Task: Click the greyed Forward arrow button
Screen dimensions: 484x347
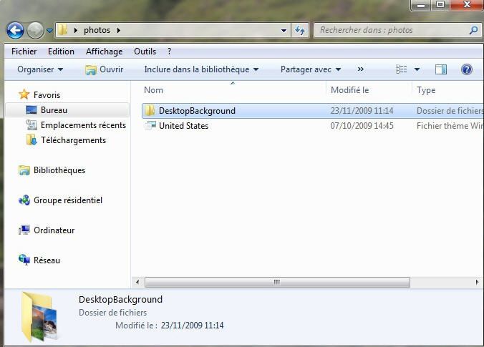Action: pyautogui.click(x=35, y=30)
